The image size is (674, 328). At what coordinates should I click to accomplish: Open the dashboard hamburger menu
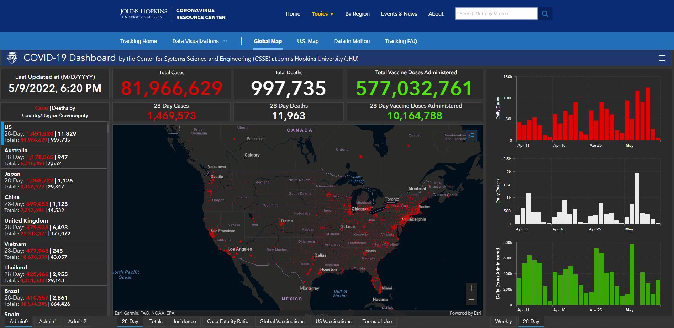click(x=662, y=58)
